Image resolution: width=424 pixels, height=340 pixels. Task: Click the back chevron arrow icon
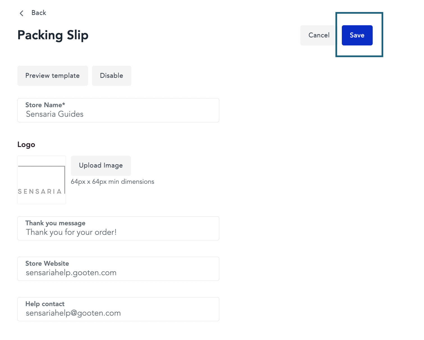21,13
